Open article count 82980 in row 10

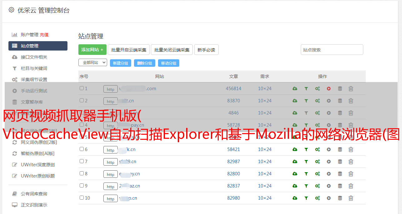[x=234, y=198]
